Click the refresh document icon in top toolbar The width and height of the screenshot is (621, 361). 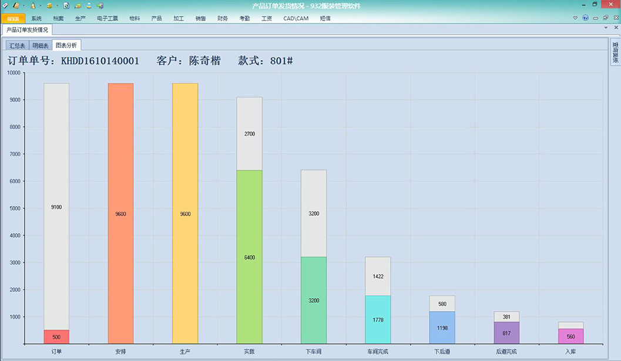pyautogui.click(x=66, y=5)
